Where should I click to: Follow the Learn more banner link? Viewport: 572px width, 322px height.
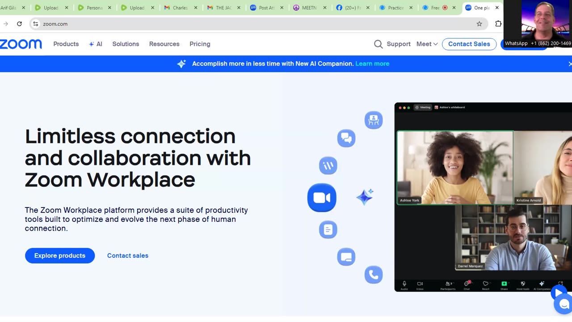click(x=372, y=64)
